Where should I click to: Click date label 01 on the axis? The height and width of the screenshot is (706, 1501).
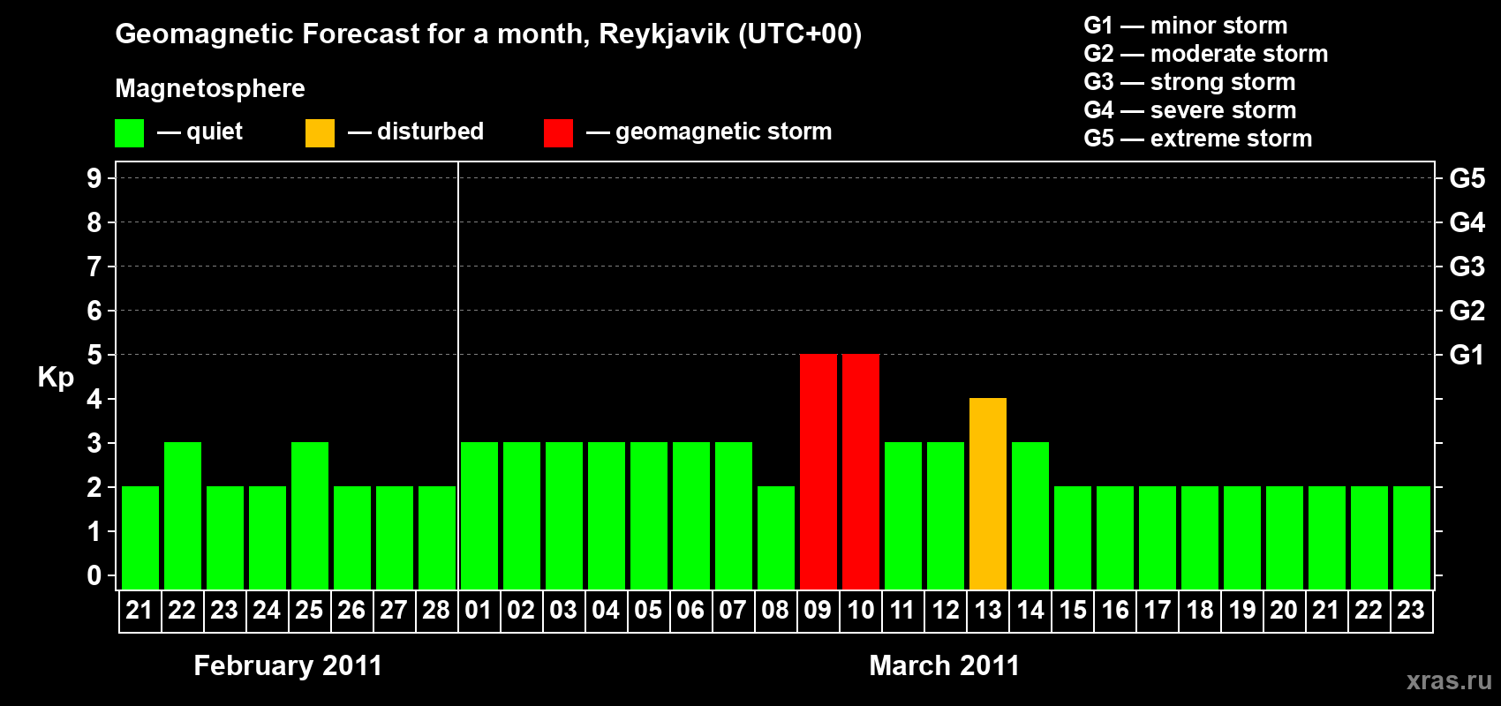point(479,610)
